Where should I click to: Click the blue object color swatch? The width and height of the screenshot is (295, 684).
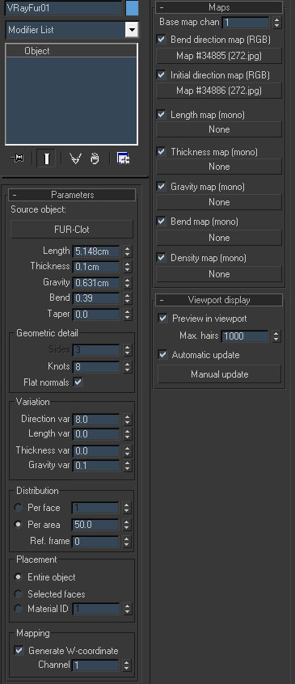point(132,8)
